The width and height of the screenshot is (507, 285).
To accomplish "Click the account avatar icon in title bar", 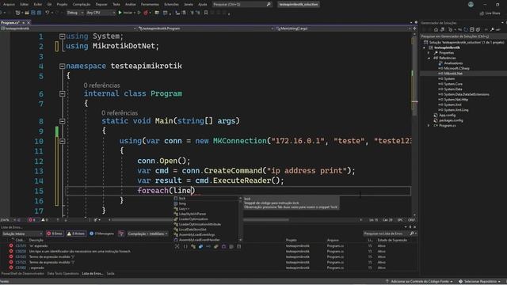I will [471, 5].
